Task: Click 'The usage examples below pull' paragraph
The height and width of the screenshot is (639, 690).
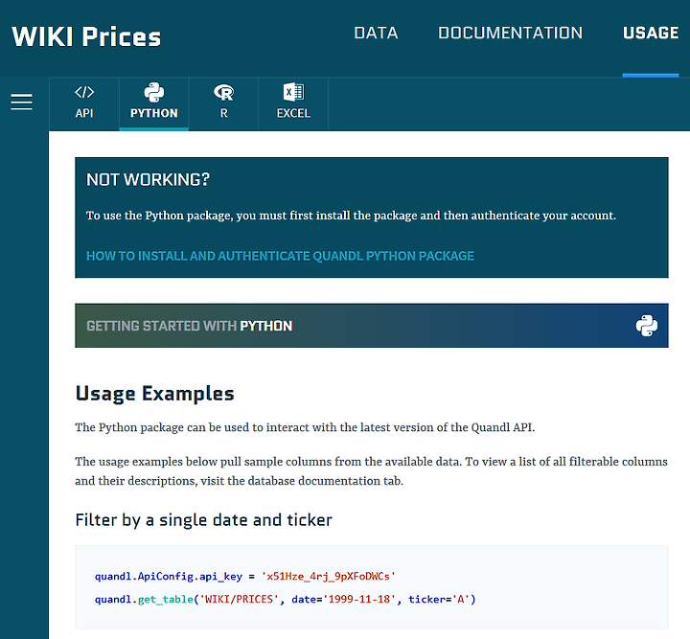Action: (x=372, y=471)
